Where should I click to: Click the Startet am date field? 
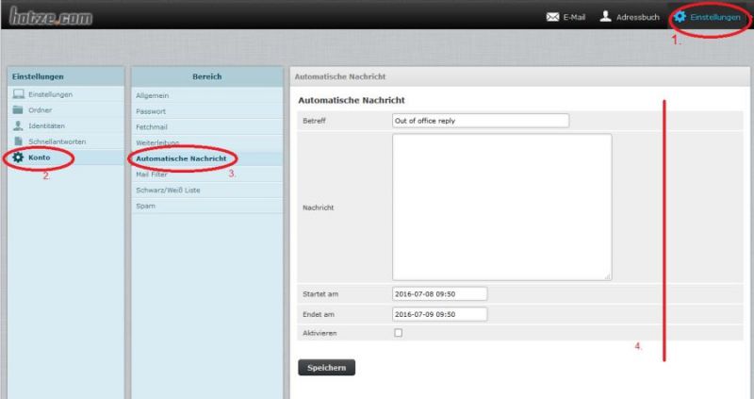[438, 293]
